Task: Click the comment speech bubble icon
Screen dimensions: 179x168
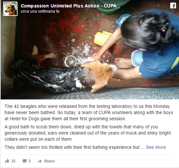Action: click(x=25, y=161)
